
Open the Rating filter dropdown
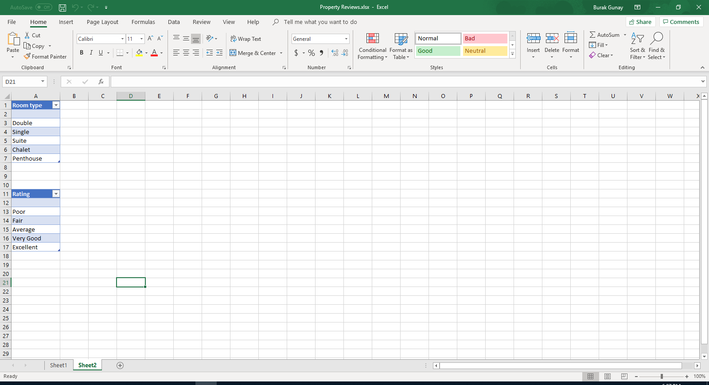[x=56, y=194]
